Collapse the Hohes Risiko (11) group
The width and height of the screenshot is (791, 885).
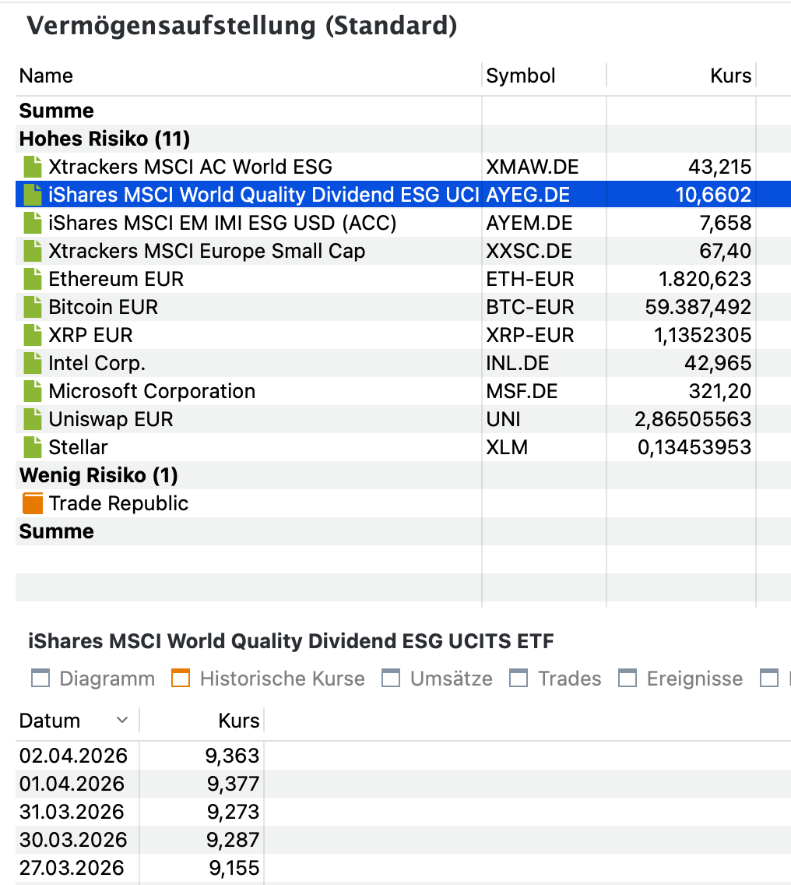coord(104,139)
